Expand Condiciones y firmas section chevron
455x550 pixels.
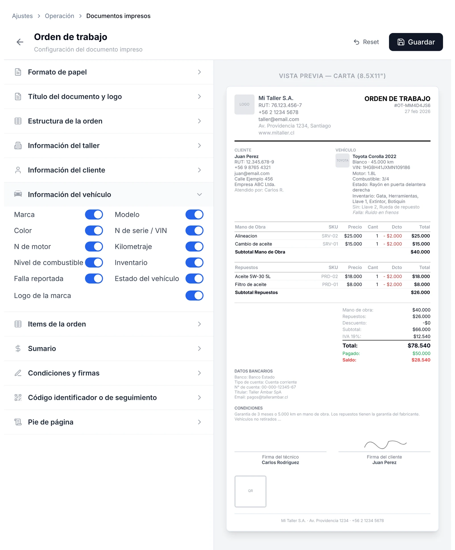199,373
